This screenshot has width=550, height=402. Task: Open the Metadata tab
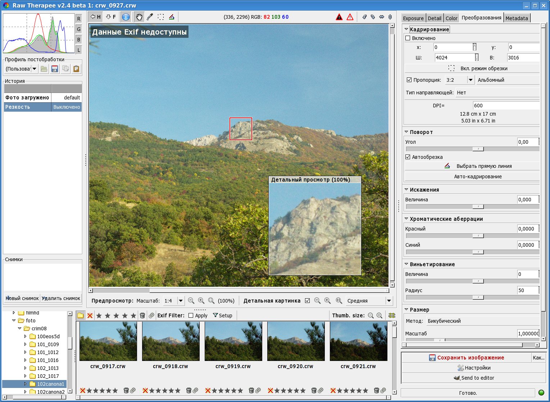coord(517,18)
